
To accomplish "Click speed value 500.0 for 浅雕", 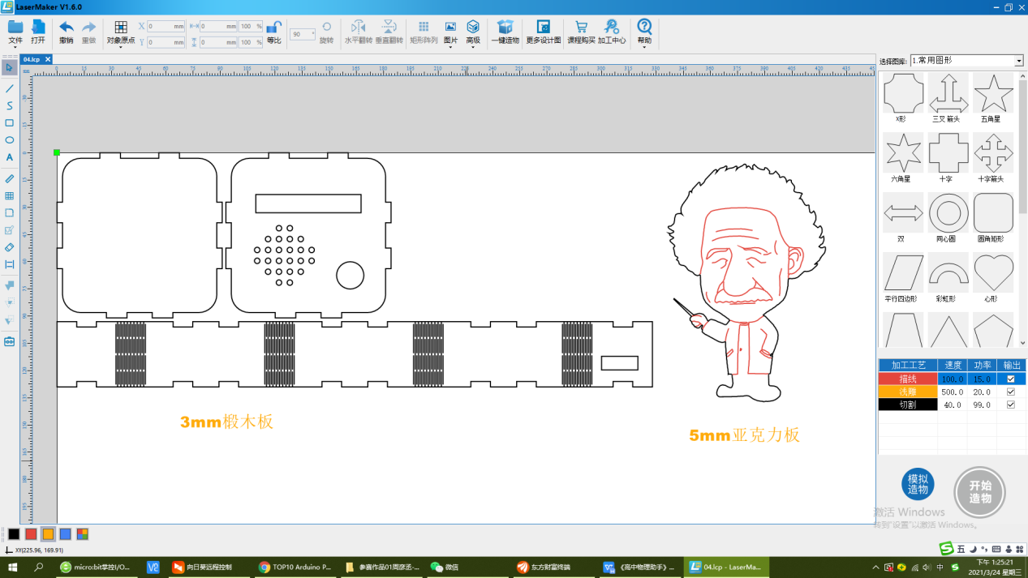I will pos(951,392).
